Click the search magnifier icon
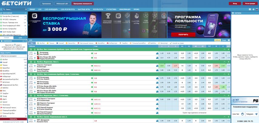Viewport: 259px width, 123px height. click(x=4, y=9)
